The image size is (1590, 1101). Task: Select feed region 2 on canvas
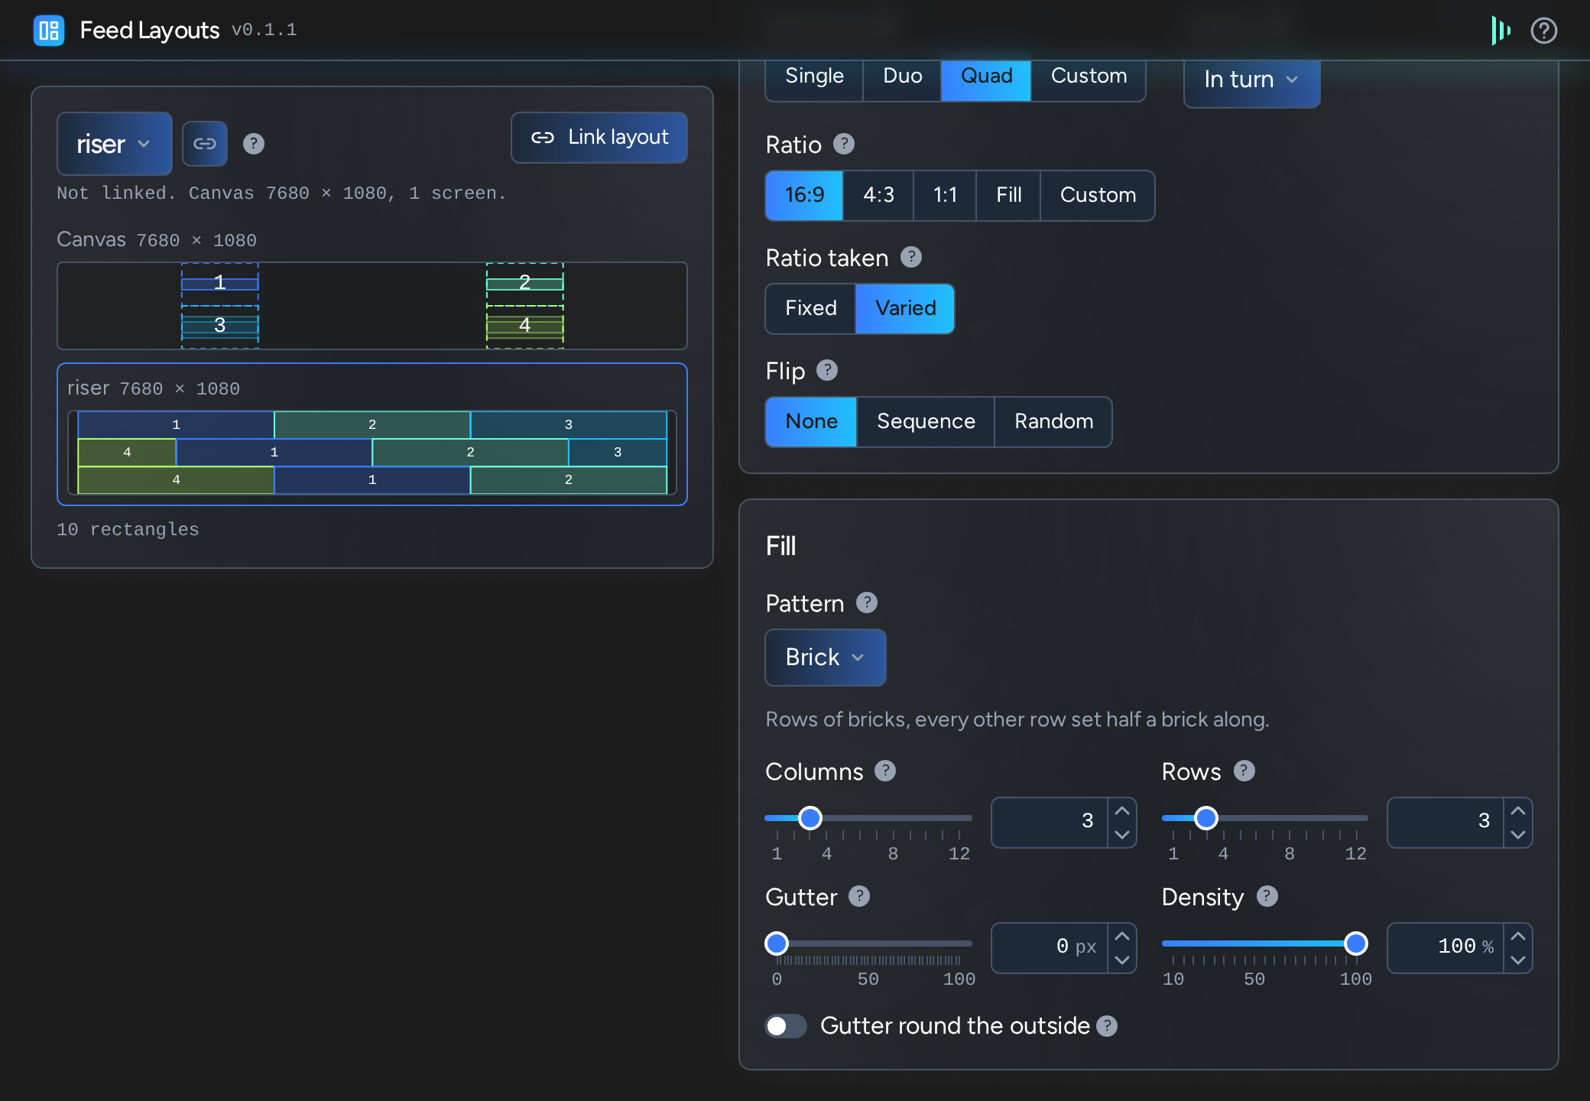coord(525,284)
